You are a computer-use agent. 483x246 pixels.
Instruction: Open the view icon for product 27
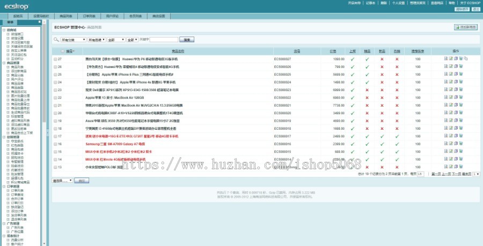(x=446, y=58)
